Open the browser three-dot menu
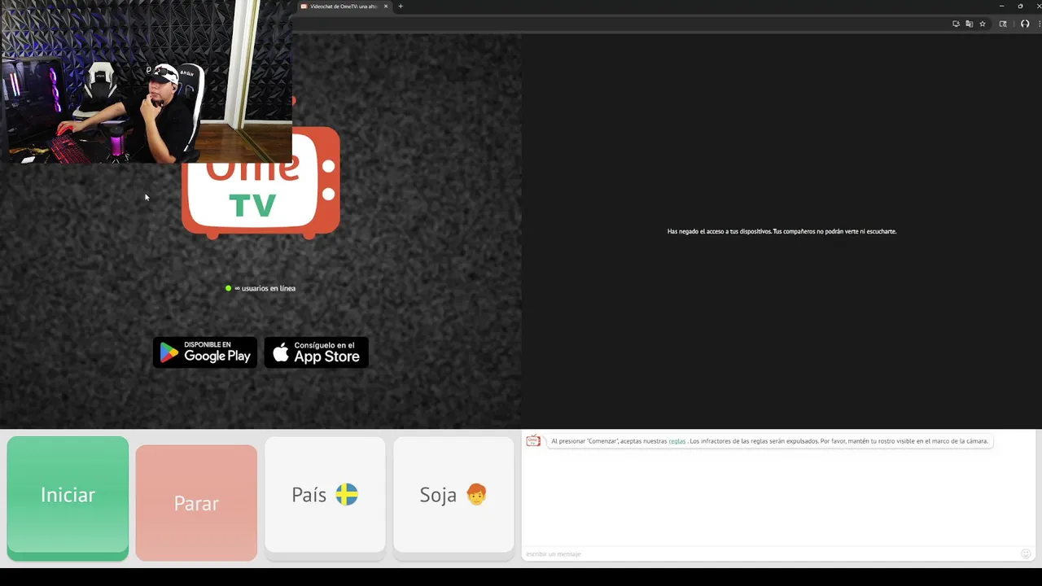Screen dimensions: 1042x586 click(1040, 24)
